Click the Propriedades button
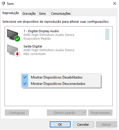119x130 pixels. (100, 113)
